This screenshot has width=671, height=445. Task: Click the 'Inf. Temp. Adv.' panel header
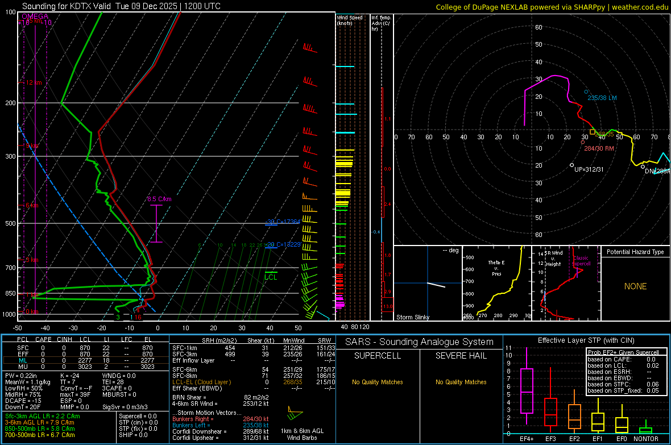pos(380,23)
